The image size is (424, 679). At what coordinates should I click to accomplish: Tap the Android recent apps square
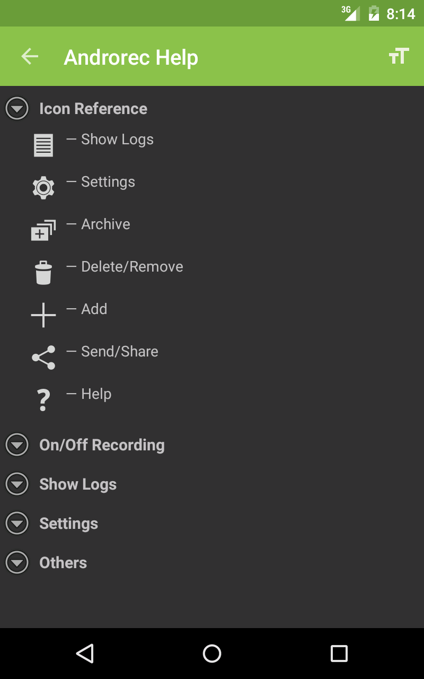[339, 654]
